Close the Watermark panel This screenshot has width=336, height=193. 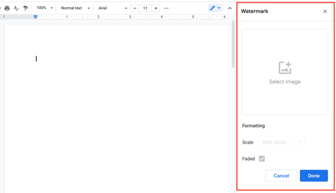325,11
